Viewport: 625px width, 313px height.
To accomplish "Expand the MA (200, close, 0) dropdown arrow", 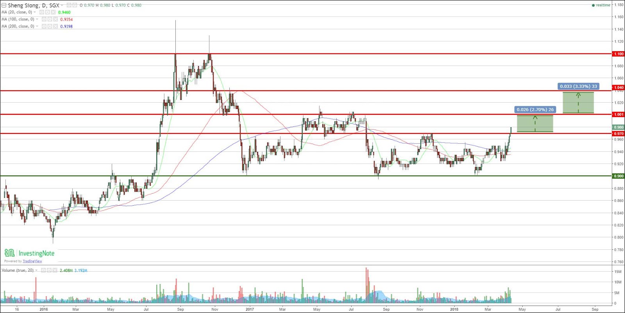I will pyautogui.click(x=37, y=26).
